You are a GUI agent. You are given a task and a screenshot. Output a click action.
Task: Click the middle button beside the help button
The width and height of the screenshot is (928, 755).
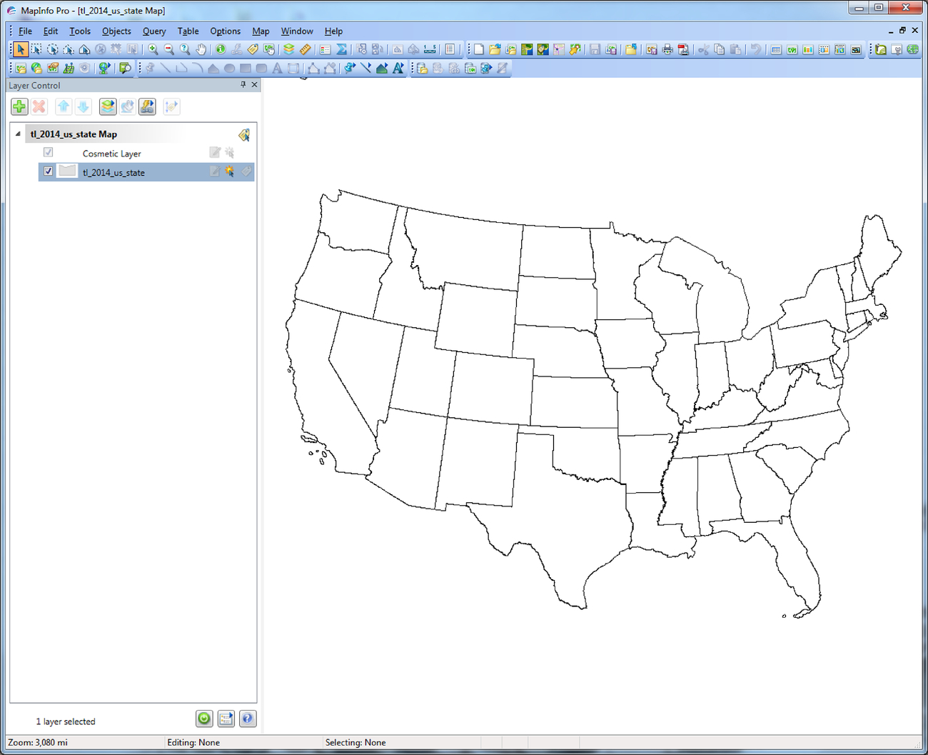pyautogui.click(x=226, y=719)
